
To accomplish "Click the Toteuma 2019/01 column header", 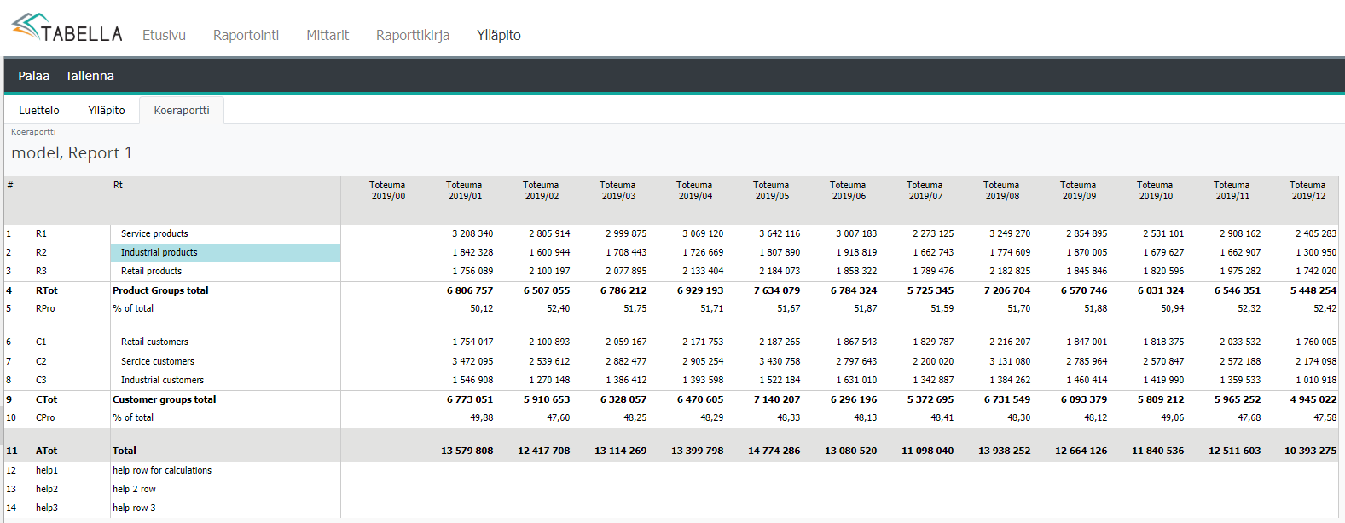I will tap(464, 190).
